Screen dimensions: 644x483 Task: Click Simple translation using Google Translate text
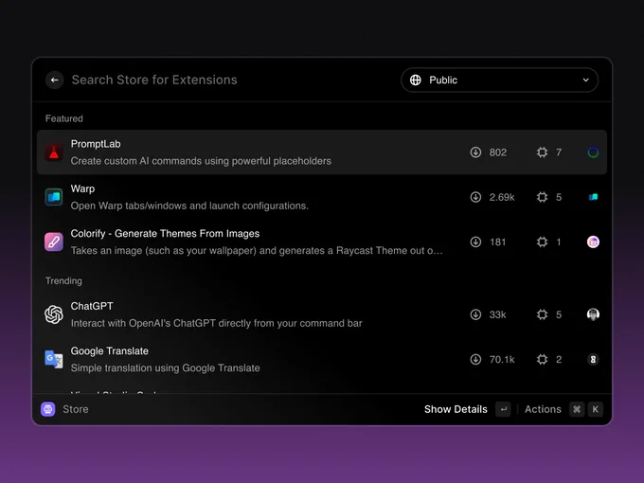point(165,368)
